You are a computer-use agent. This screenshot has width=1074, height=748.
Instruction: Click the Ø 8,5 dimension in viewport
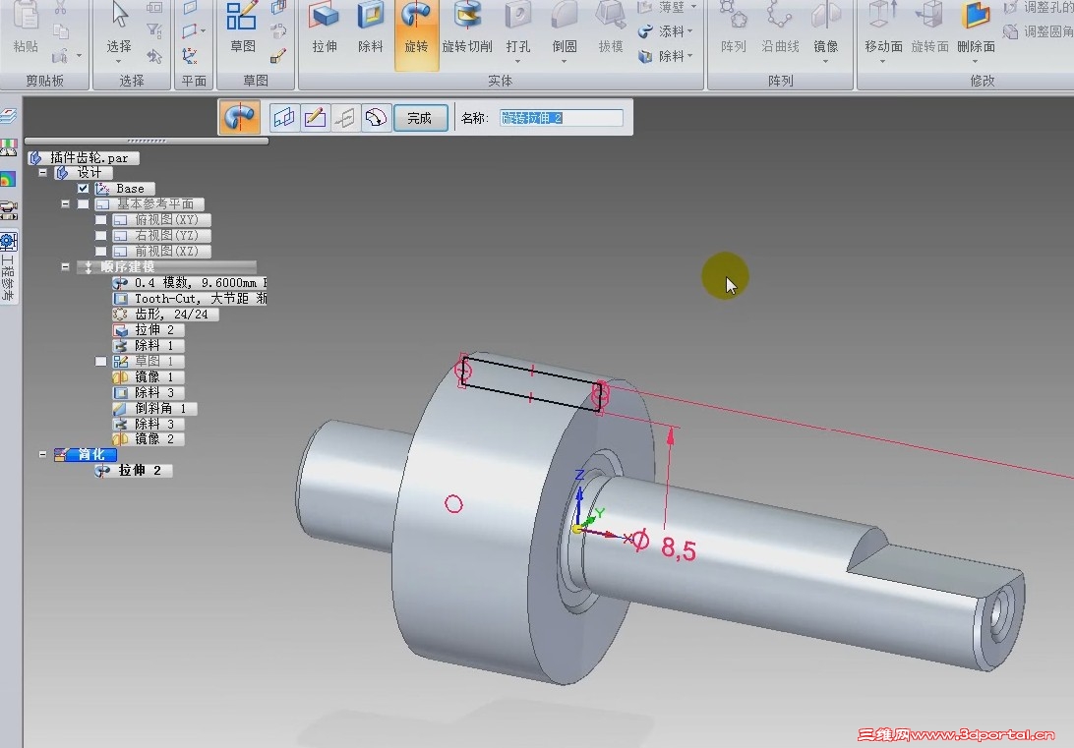pyautogui.click(x=663, y=547)
